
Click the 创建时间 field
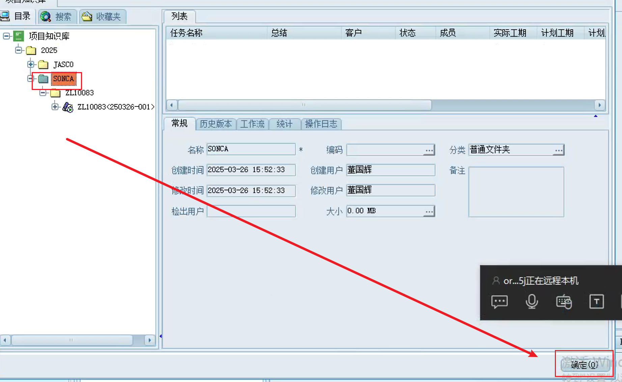[251, 170]
